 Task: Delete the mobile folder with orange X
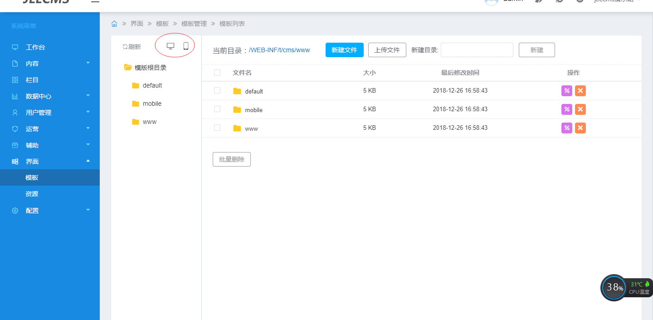[x=580, y=109]
